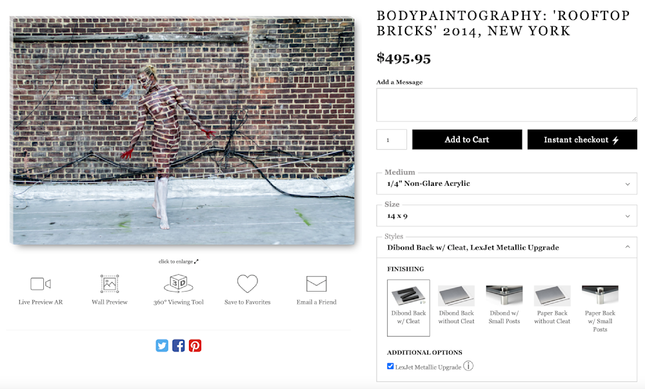645x389 pixels.
Task: Share on Facebook
Action: 179,346
